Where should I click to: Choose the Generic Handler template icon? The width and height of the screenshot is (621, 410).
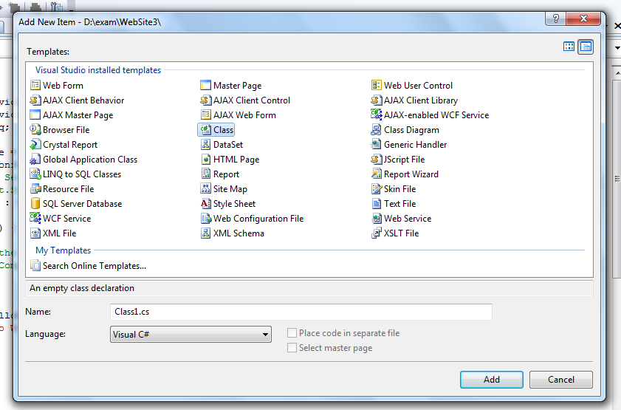click(x=377, y=145)
